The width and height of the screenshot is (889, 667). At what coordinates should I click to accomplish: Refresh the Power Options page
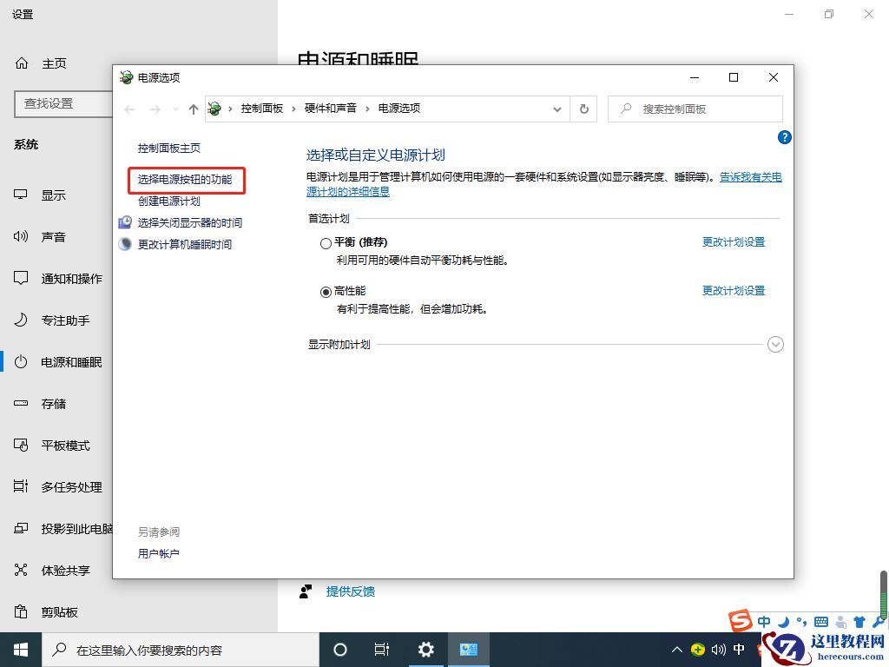[583, 109]
